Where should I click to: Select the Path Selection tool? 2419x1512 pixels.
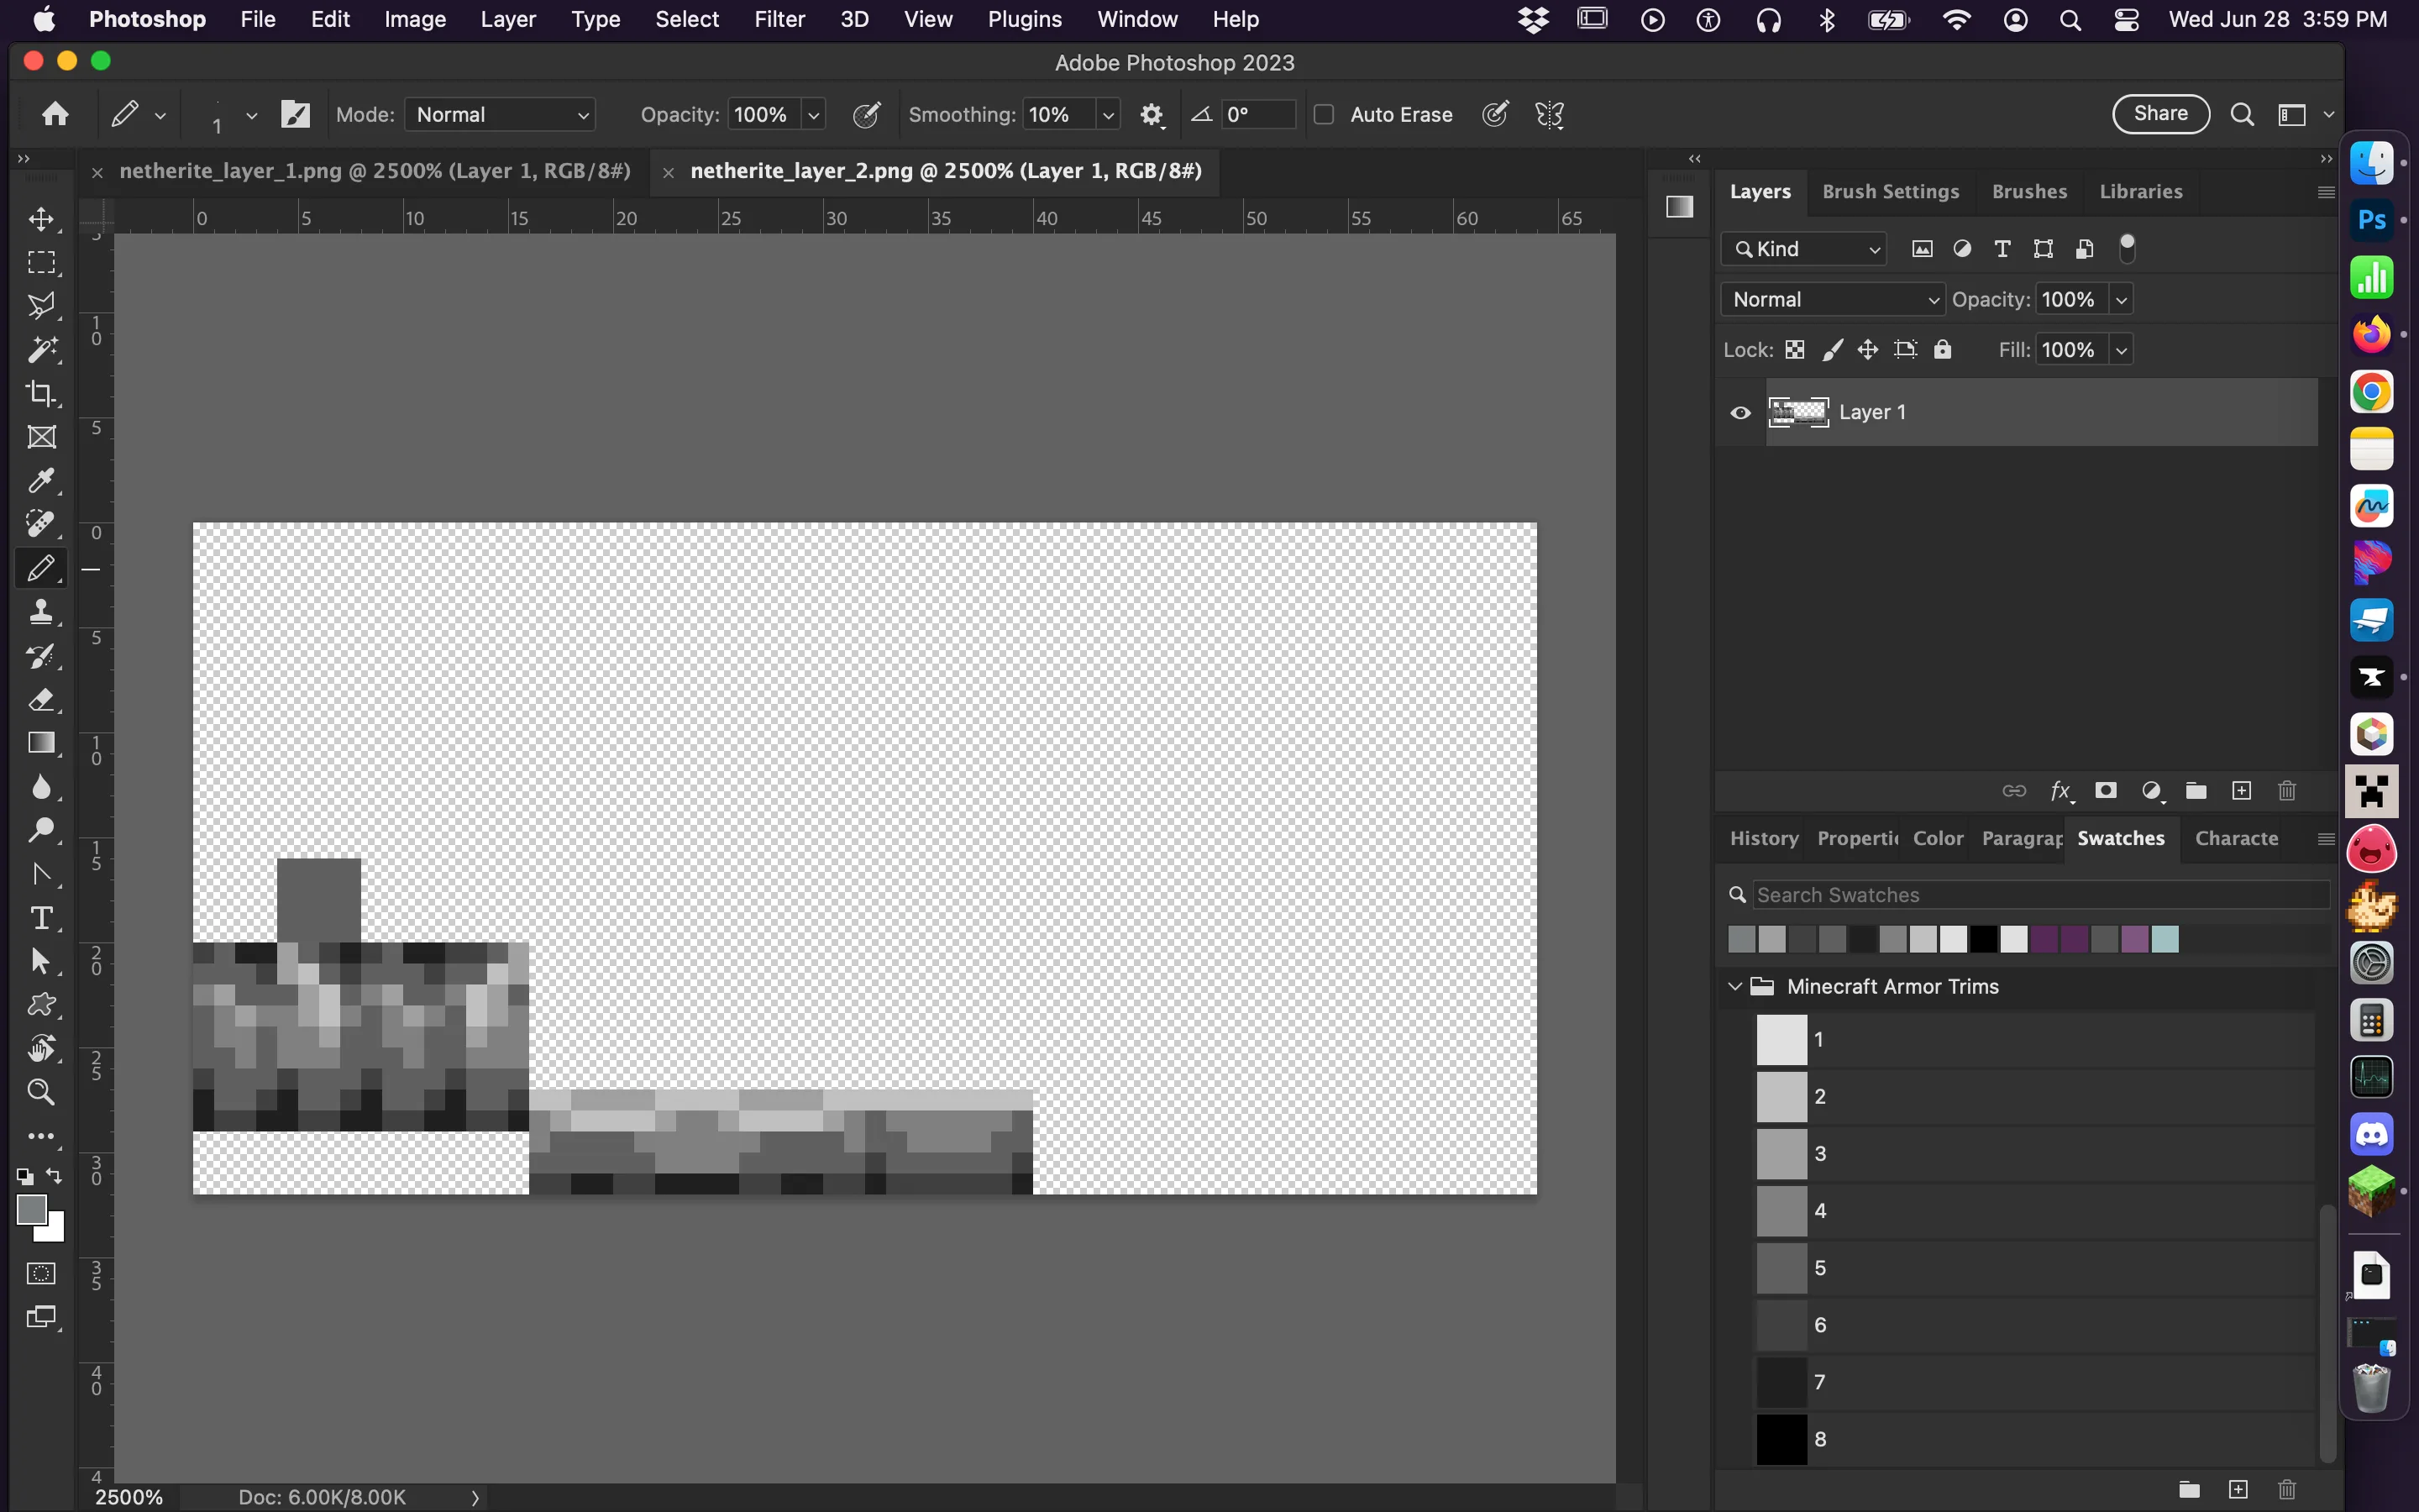pyautogui.click(x=41, y=961)
